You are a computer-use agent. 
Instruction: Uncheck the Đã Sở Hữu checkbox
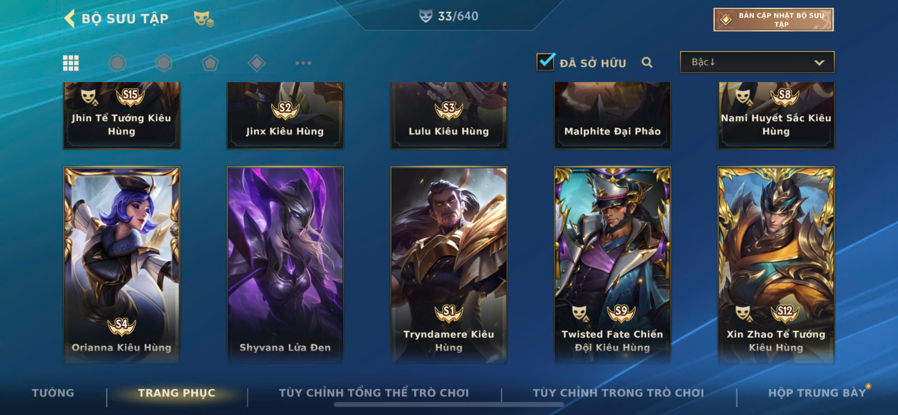click(545, 62)
